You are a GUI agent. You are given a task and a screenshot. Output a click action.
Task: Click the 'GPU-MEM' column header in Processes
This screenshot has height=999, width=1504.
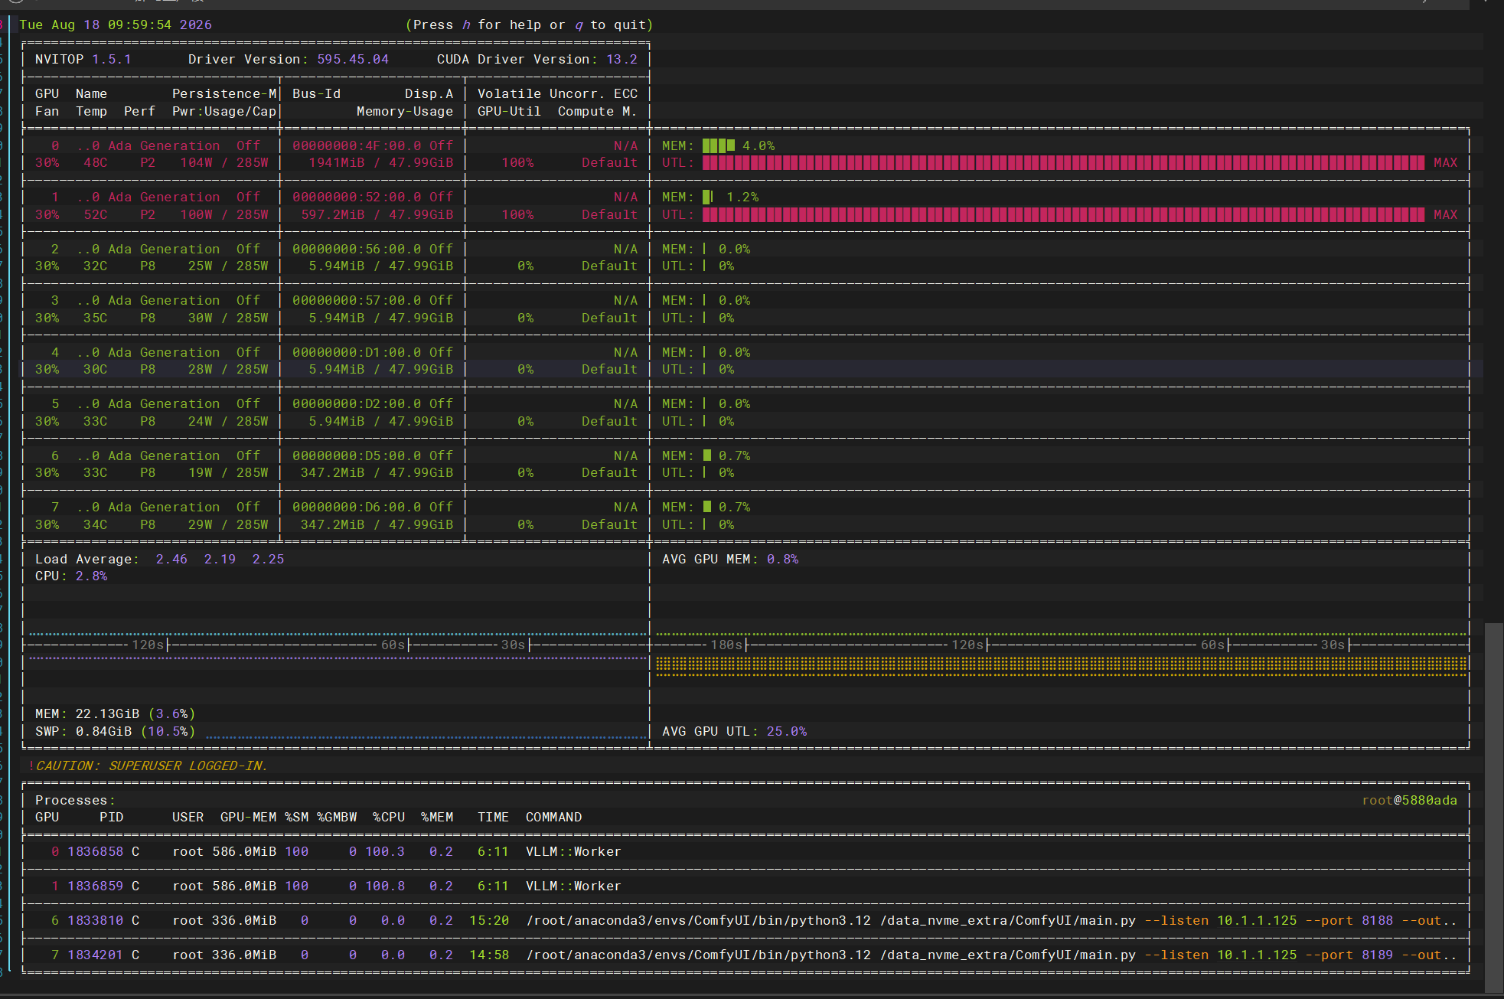pos(249,818)
